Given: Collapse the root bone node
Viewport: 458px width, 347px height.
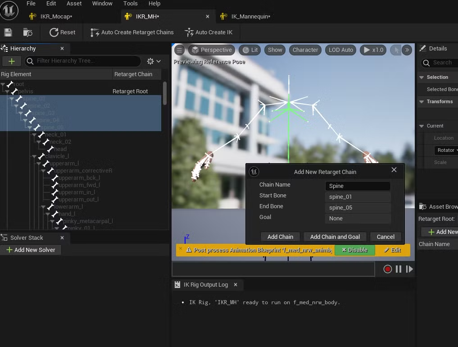Looking at the screenshot, I should point(3,84).
